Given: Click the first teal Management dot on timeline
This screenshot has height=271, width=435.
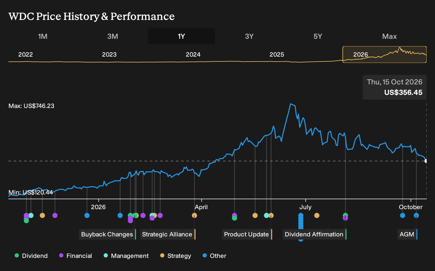Looking at the screenshot, I should click(31, 215).
